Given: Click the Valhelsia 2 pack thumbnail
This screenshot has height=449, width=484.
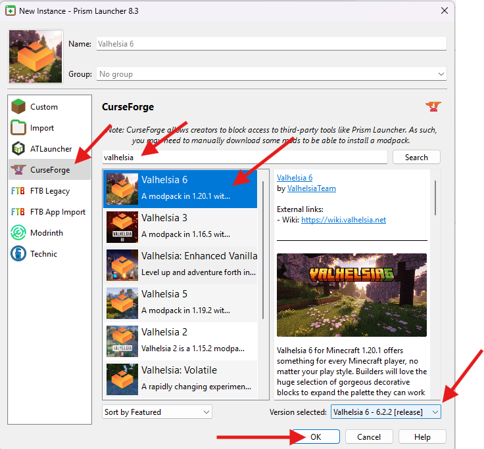Looking at the screenshot, I should click(122, 341).
